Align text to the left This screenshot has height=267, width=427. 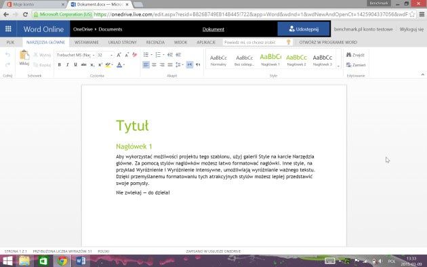[146, 65]
